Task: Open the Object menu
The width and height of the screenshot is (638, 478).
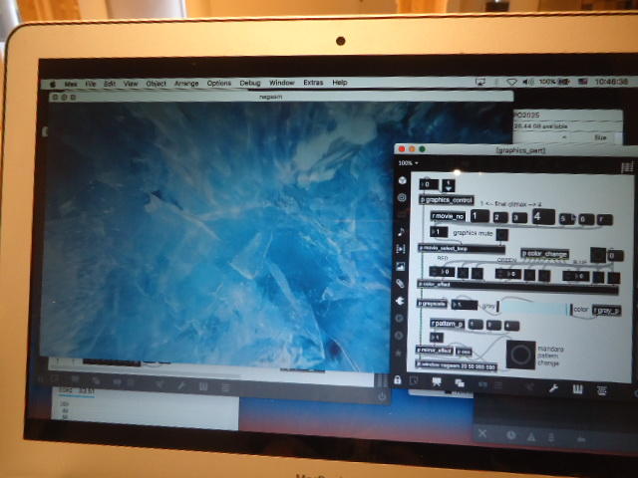Action: 157,84
